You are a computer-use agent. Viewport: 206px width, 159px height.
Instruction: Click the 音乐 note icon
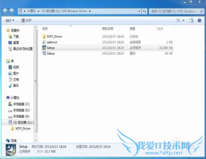coord(10,85)
